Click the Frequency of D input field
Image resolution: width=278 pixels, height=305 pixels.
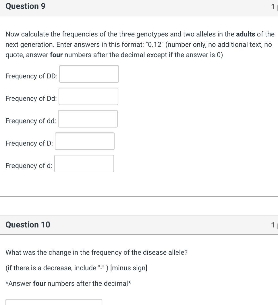click(84, 141)
